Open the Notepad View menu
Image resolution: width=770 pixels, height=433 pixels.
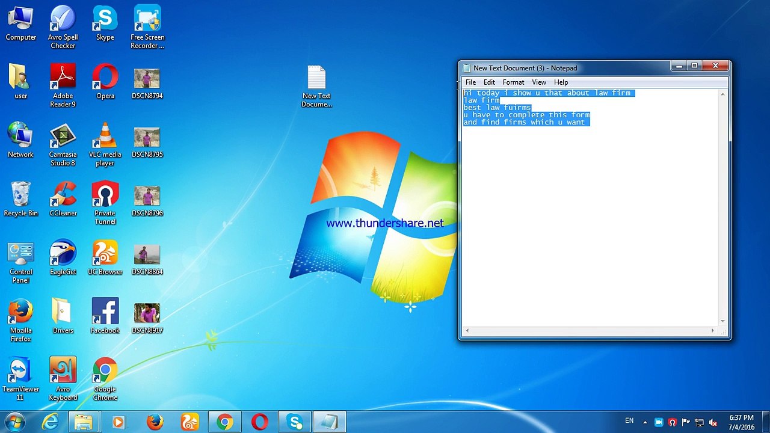pyautogui.click(x=539, y=82)
